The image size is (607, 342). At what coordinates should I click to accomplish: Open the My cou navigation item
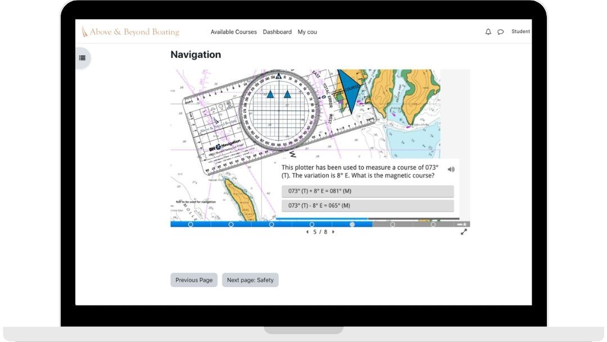[307, 32]
